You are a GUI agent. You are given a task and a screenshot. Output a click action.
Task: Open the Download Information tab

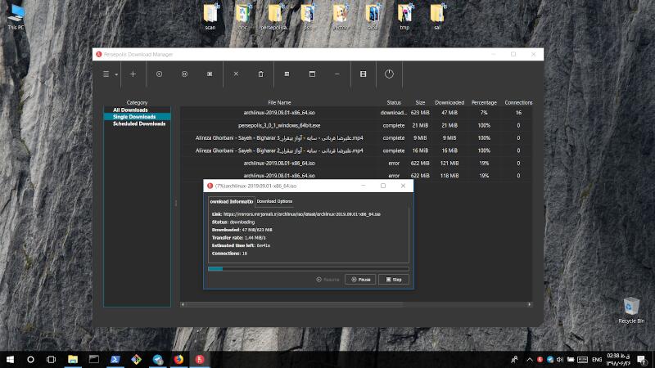point(230,201)
